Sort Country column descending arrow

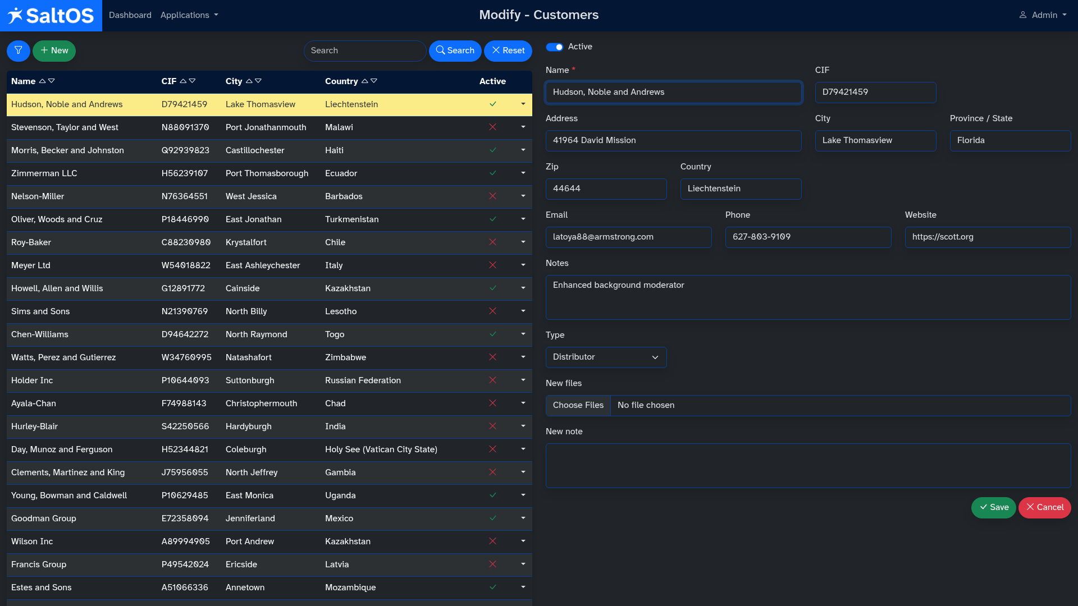pyautogui.click(x=374, y=81)
